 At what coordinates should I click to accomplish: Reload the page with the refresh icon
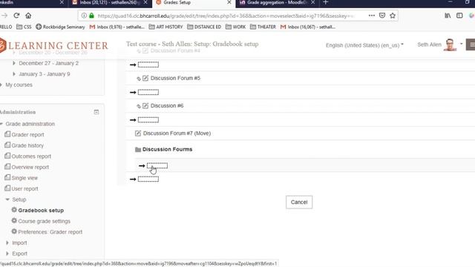pyautogui.click(x=16, y=16)
